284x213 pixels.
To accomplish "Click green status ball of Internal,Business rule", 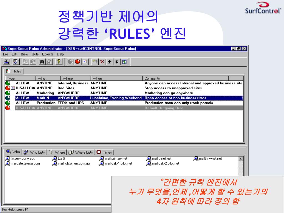I will click(7, 83).
